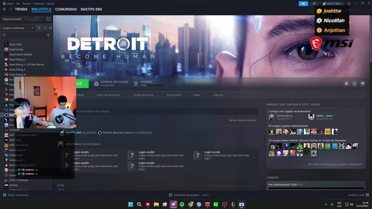Switch to the BIBLIOTECA tab
Viewport: 372px width, 209px height.
point(41,9)
